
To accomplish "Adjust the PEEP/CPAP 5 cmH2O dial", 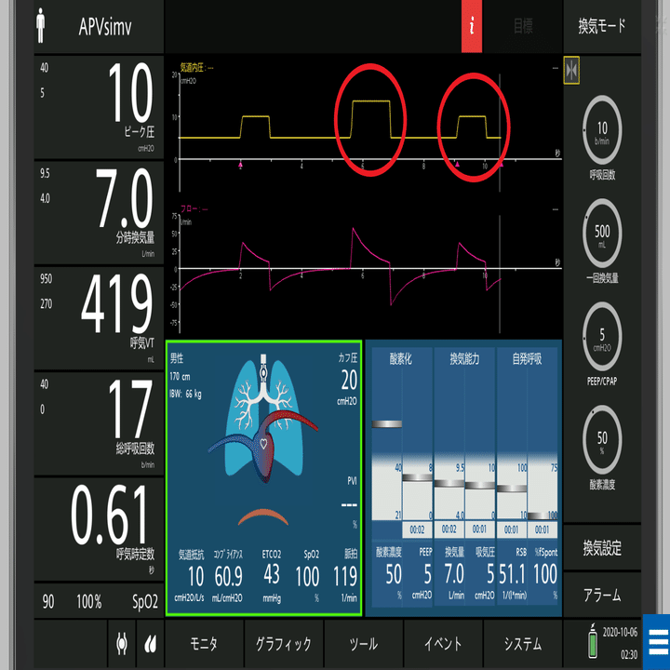I will pyautogui.click(x=602, y=337).
